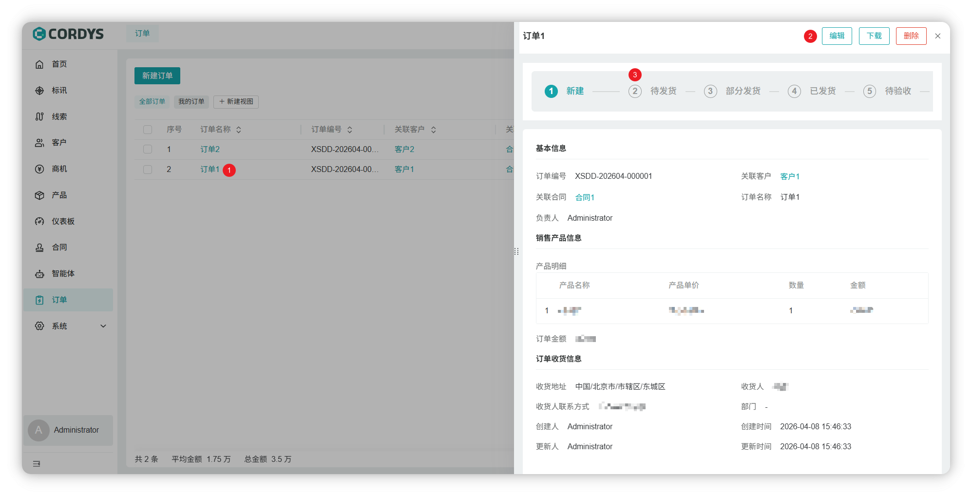This screenshot has width=972, height=496.
Task: Check the checkbox for 订单1 row
Action: [x=148, y=170]
